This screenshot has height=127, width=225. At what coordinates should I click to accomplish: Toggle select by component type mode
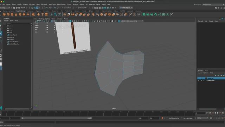pos(37,8)
